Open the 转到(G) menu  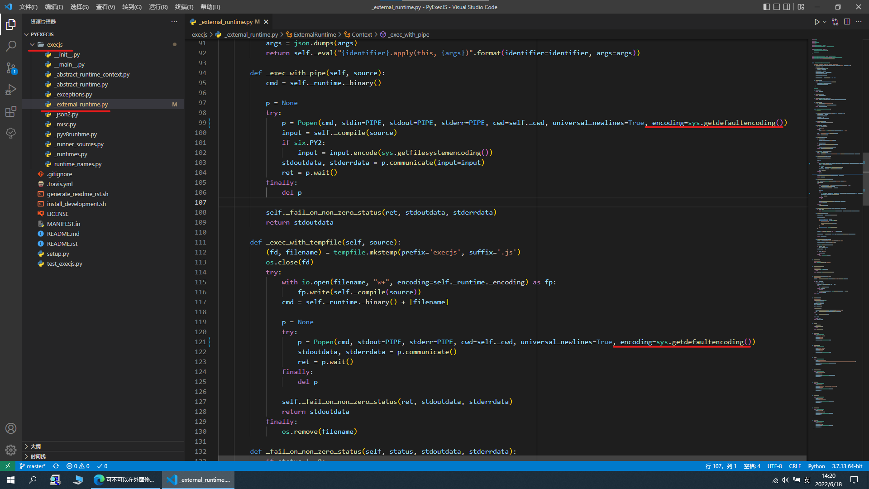coord(132,7)
